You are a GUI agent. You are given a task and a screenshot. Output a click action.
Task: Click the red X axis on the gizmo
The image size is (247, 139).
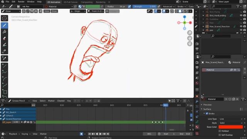click(190, 23)
